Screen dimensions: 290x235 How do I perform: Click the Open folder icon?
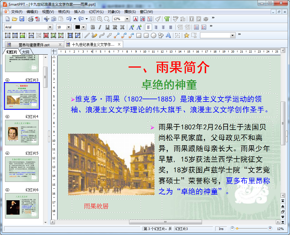(14, 19)
